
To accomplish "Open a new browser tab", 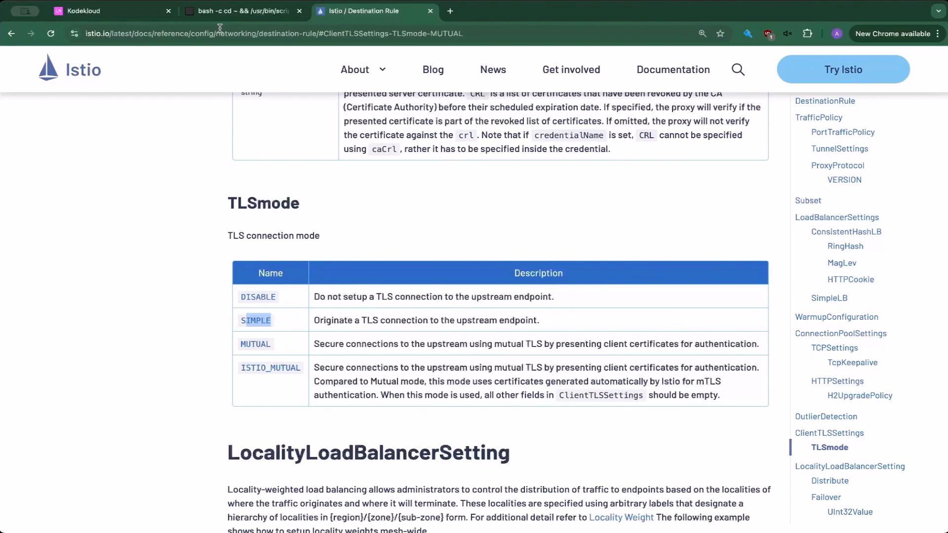I will pyautogui.click(x=450, y=11).
